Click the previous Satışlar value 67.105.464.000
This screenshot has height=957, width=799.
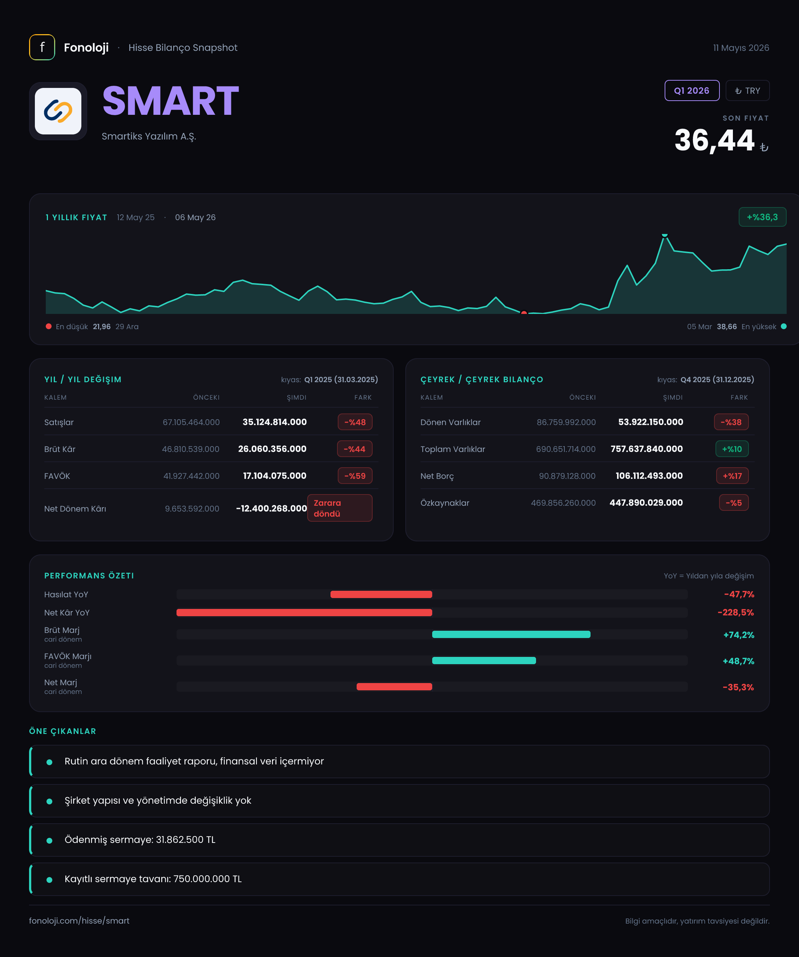[x=191, y=422]
